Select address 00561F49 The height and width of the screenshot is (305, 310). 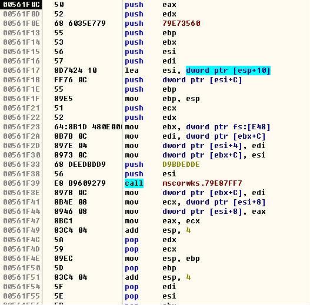tap(21, 230)
